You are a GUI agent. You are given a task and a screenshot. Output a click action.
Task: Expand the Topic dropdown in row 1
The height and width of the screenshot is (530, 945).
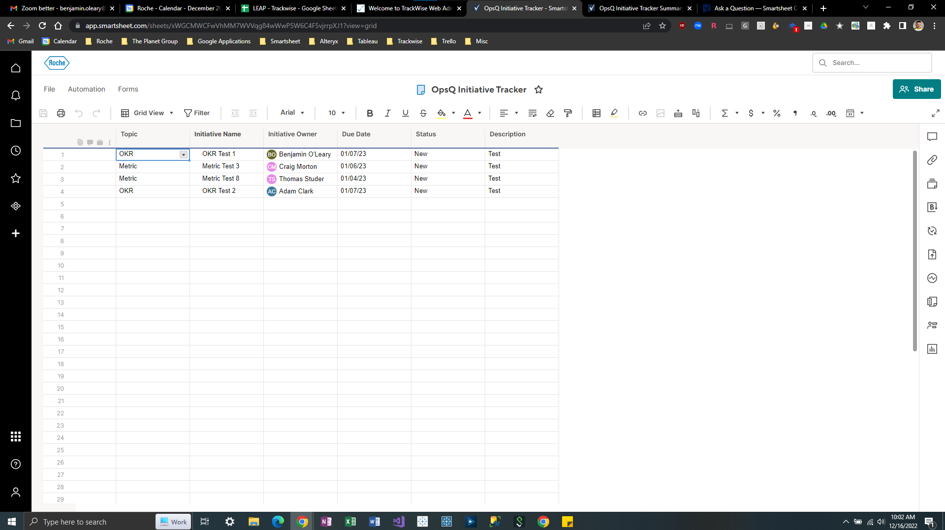183,155
